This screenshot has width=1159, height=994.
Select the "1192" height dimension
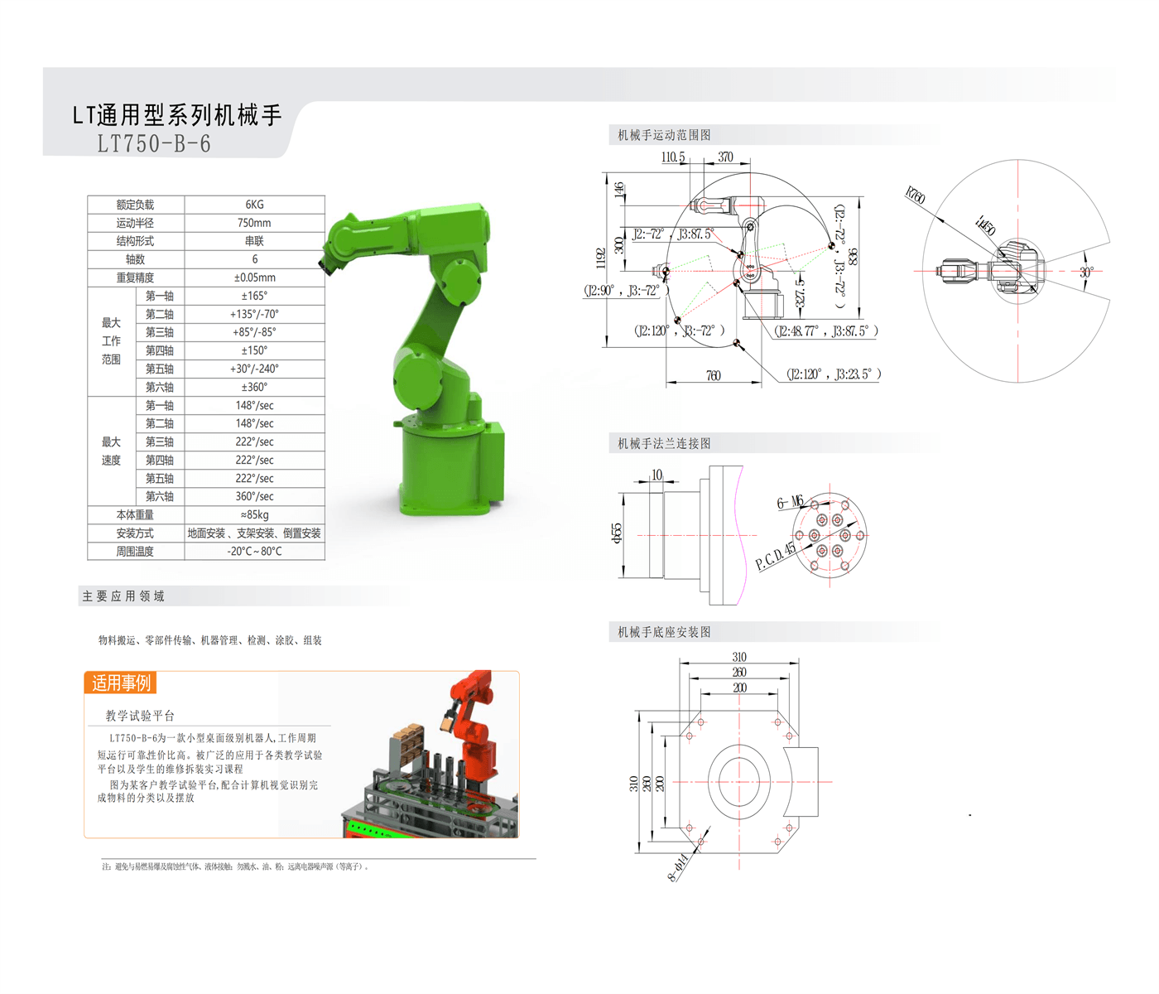pos(601,258)
